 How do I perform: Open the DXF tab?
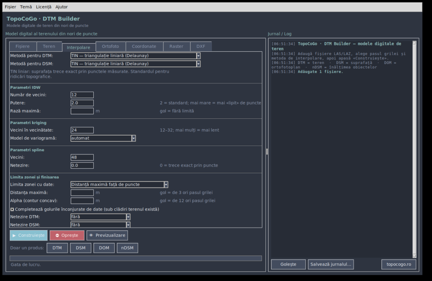tap(201, 46)
